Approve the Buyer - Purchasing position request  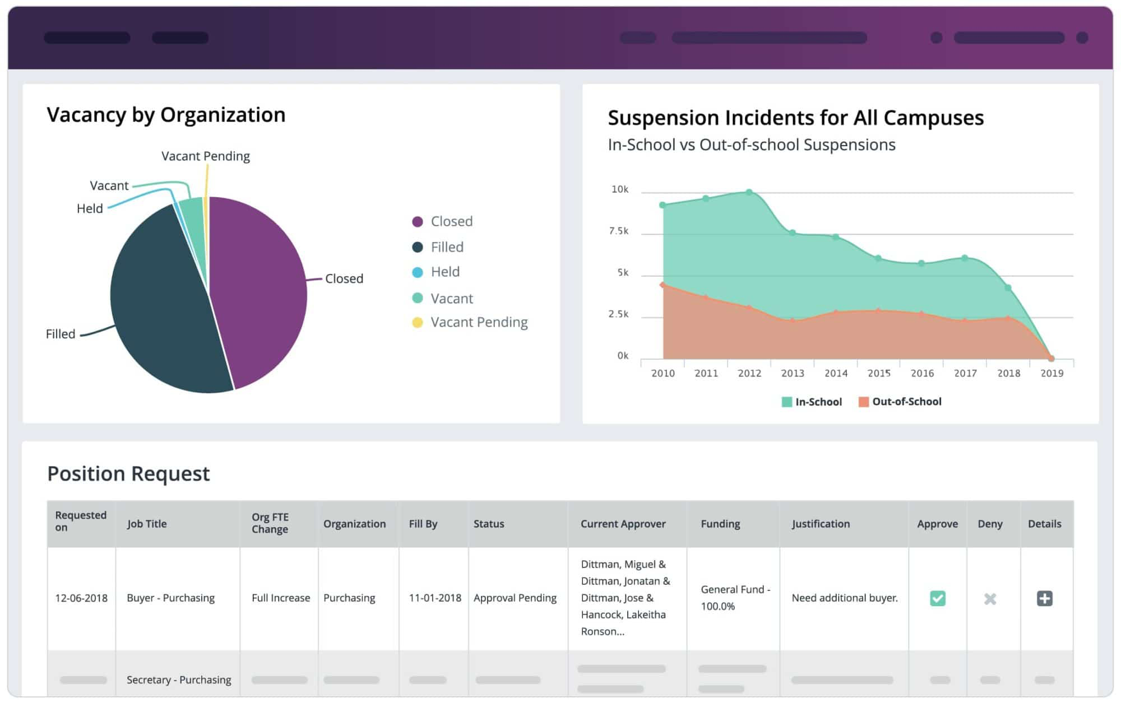point(937,598)
